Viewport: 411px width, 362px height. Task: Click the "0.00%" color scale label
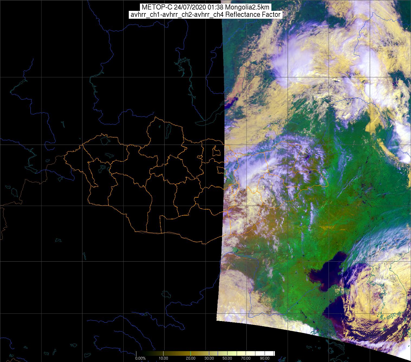point(140,358)
